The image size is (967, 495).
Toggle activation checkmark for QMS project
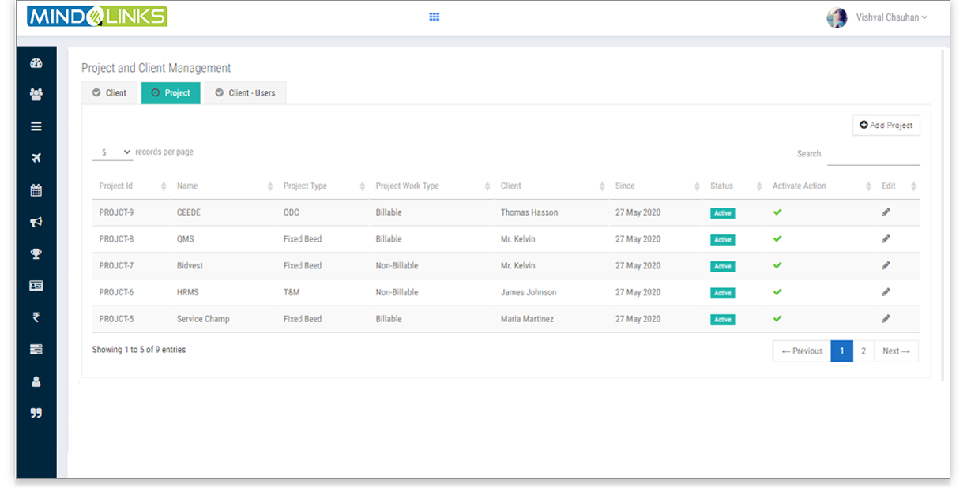777,239
